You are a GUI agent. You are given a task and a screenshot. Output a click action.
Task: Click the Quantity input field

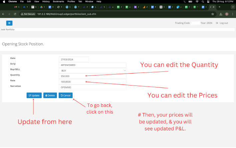[x=92, y=76]
